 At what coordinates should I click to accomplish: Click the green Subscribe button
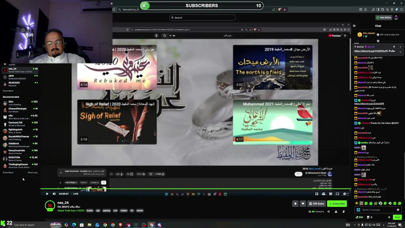(337, 204)
